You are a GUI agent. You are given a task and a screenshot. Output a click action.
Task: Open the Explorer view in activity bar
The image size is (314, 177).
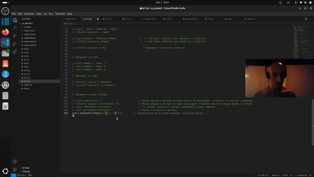click(15, 20)
